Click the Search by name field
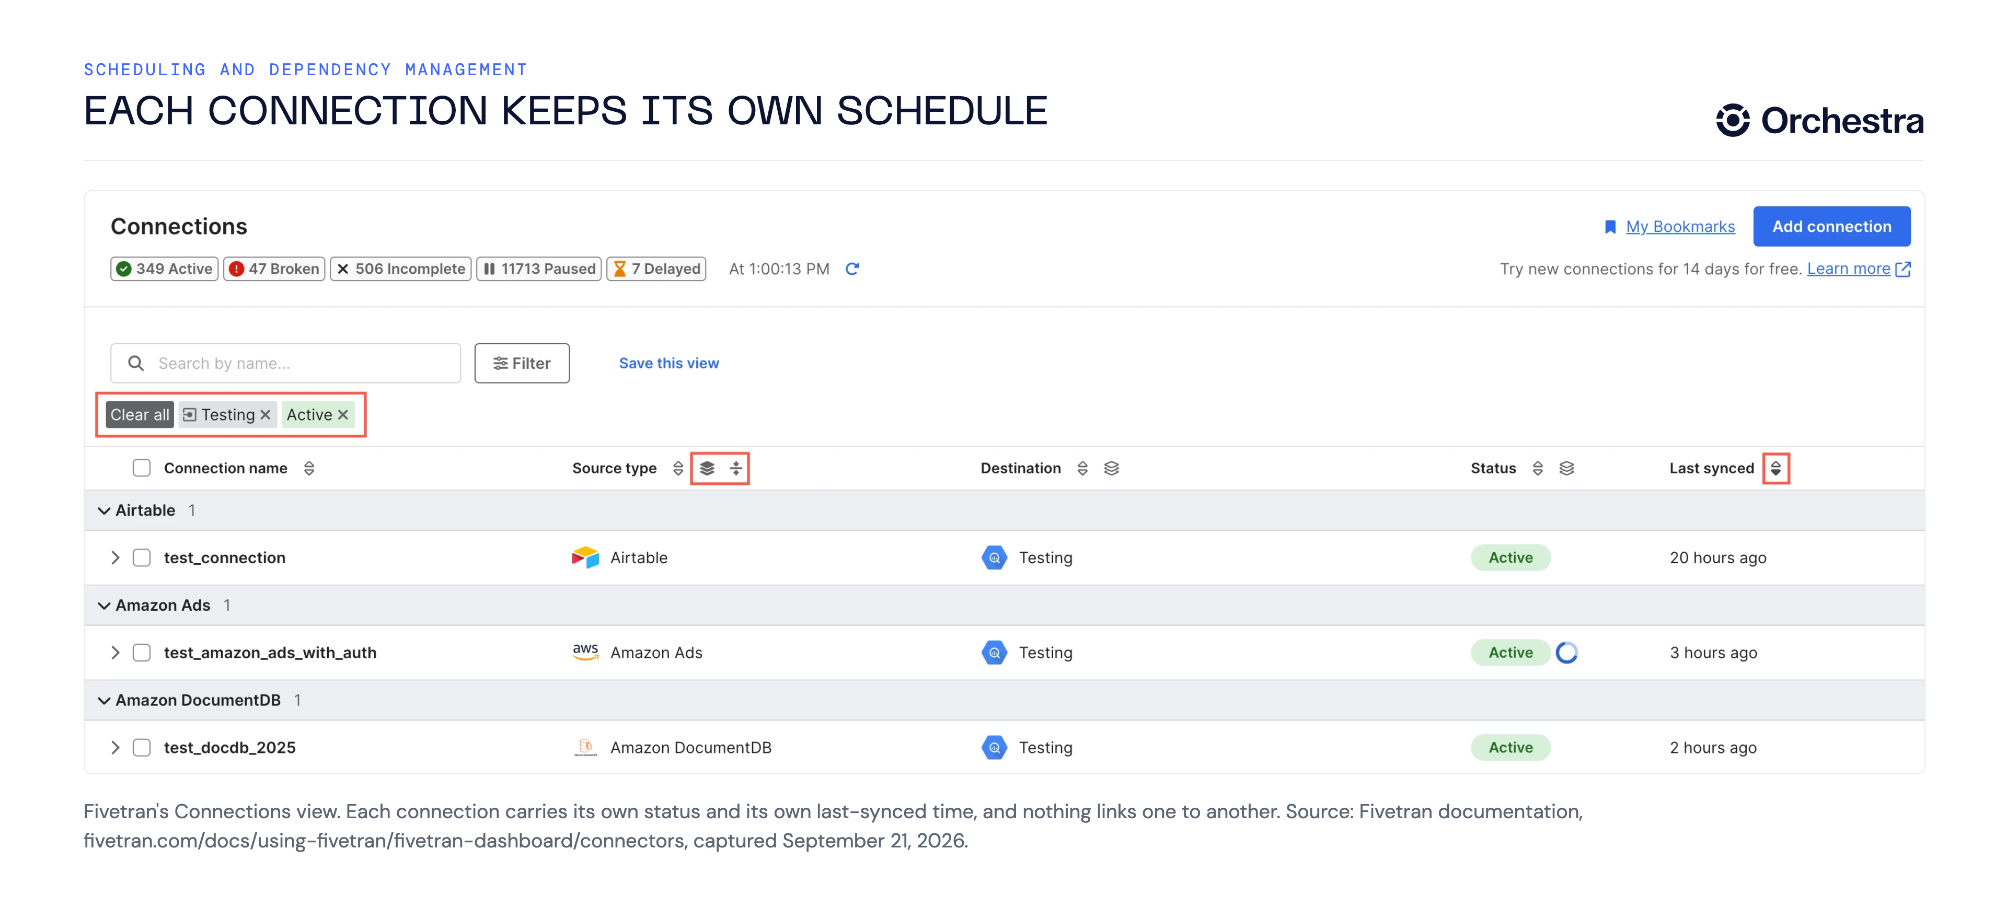Screen dimensions: 2007x907 [286, 364]
